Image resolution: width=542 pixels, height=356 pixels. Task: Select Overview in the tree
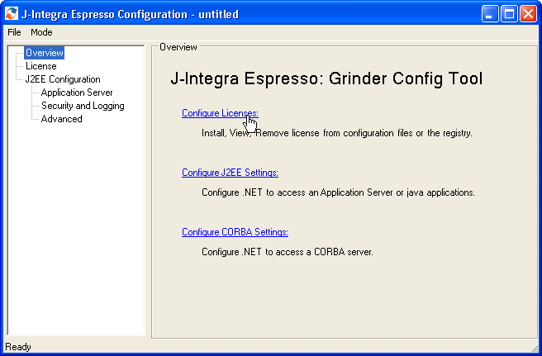point(44,53)
